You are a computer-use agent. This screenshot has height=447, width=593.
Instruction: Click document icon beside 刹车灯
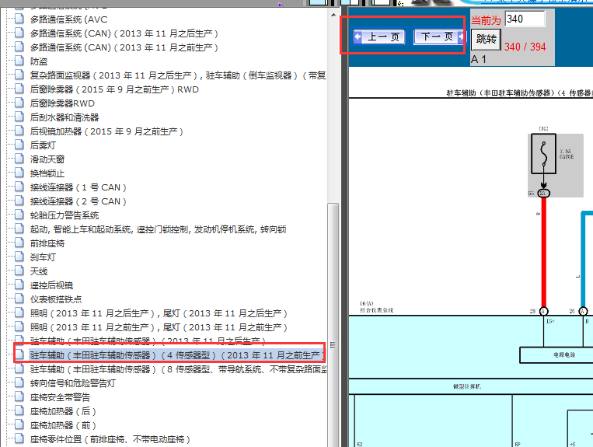(x=19, y=257)
